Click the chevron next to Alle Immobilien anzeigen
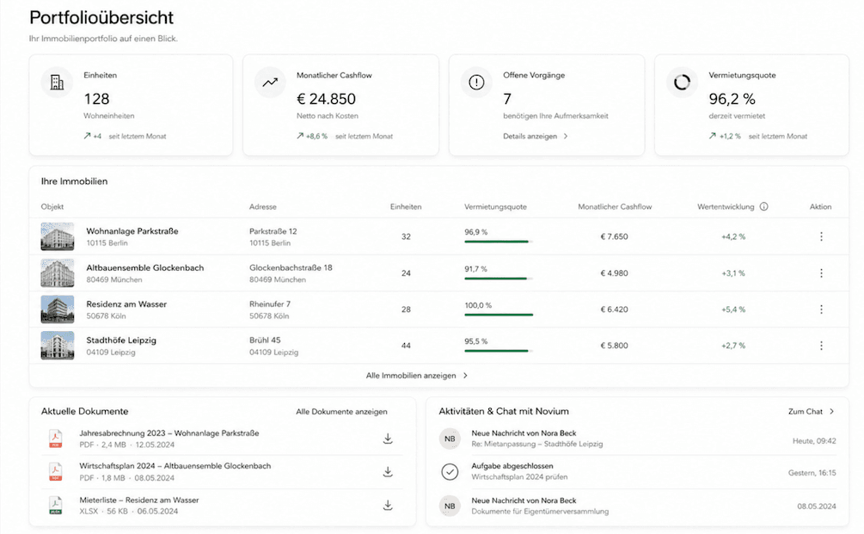The height and width of the screenshot is (534, 864). (x=466, y=375)
